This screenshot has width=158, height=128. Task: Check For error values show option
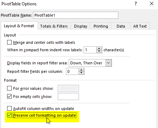[9, 88]
